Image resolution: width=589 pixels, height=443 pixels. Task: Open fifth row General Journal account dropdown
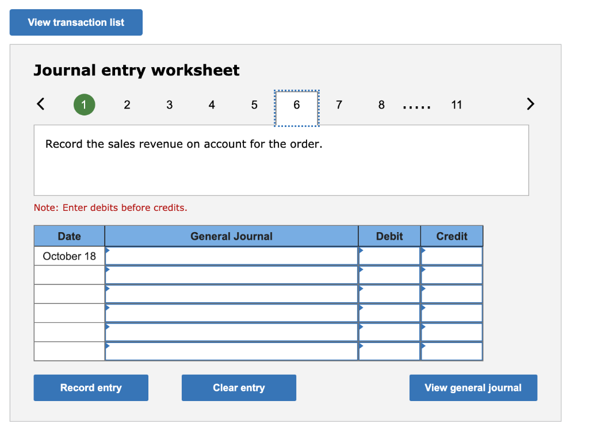point(231,332)
